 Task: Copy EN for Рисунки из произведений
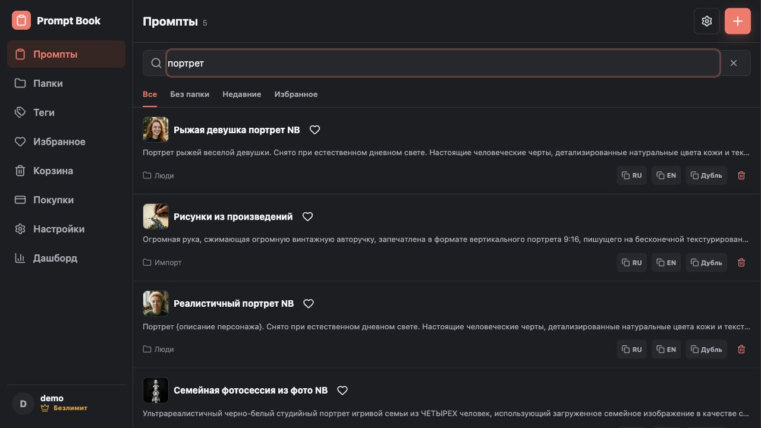click(666, 262)
